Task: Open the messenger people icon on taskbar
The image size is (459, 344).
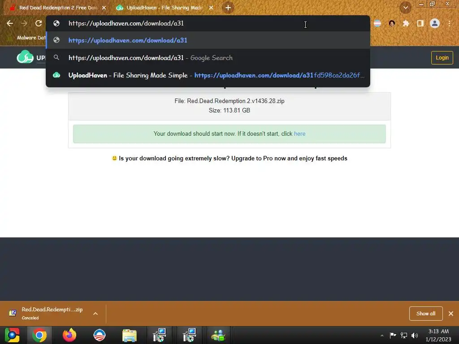Action: [218, 335]
